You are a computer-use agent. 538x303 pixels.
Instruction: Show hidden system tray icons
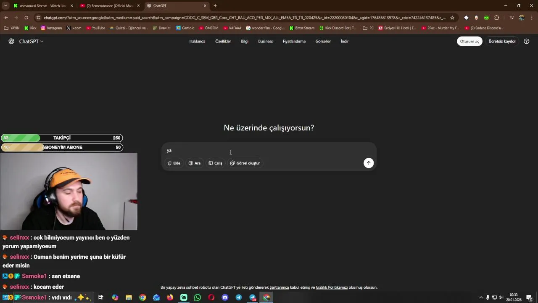481,298
